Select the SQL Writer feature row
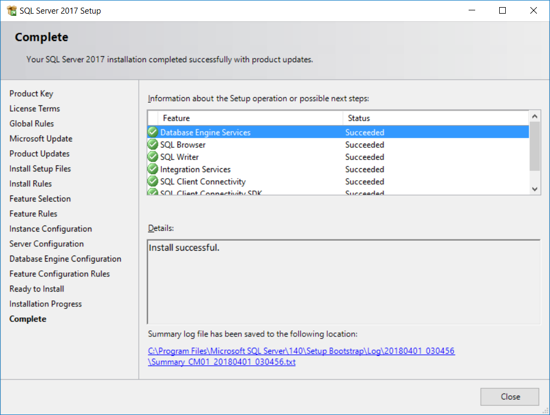550x415 pixels. click(x=338, y=157)
